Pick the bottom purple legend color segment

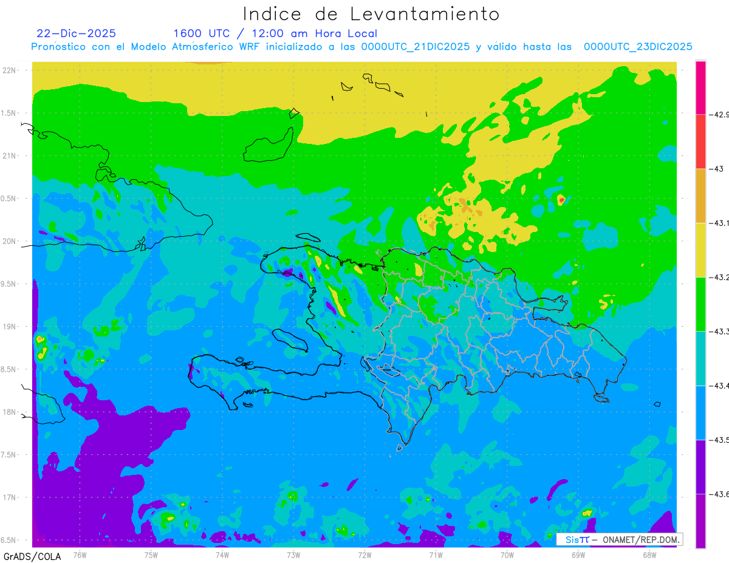pyautogui.click(x=700, y=520)
